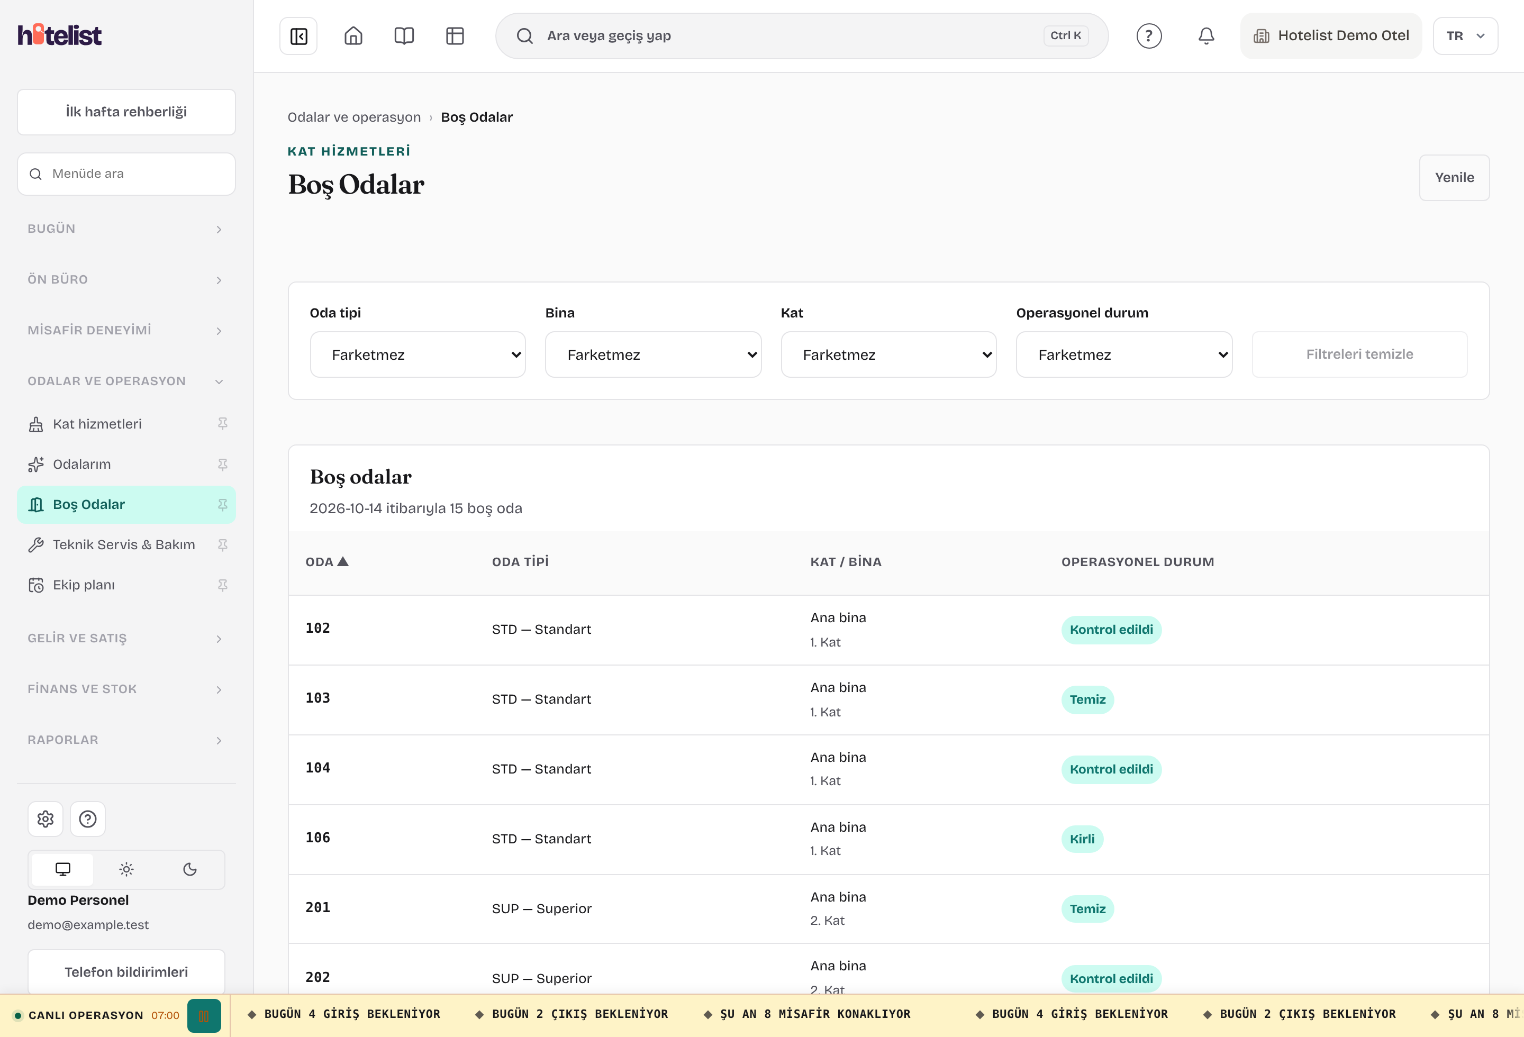The height and width of the screenshot is (1037, 1524).
Task: Collapse the sidebar panel icon
Action: pos(298,36)
